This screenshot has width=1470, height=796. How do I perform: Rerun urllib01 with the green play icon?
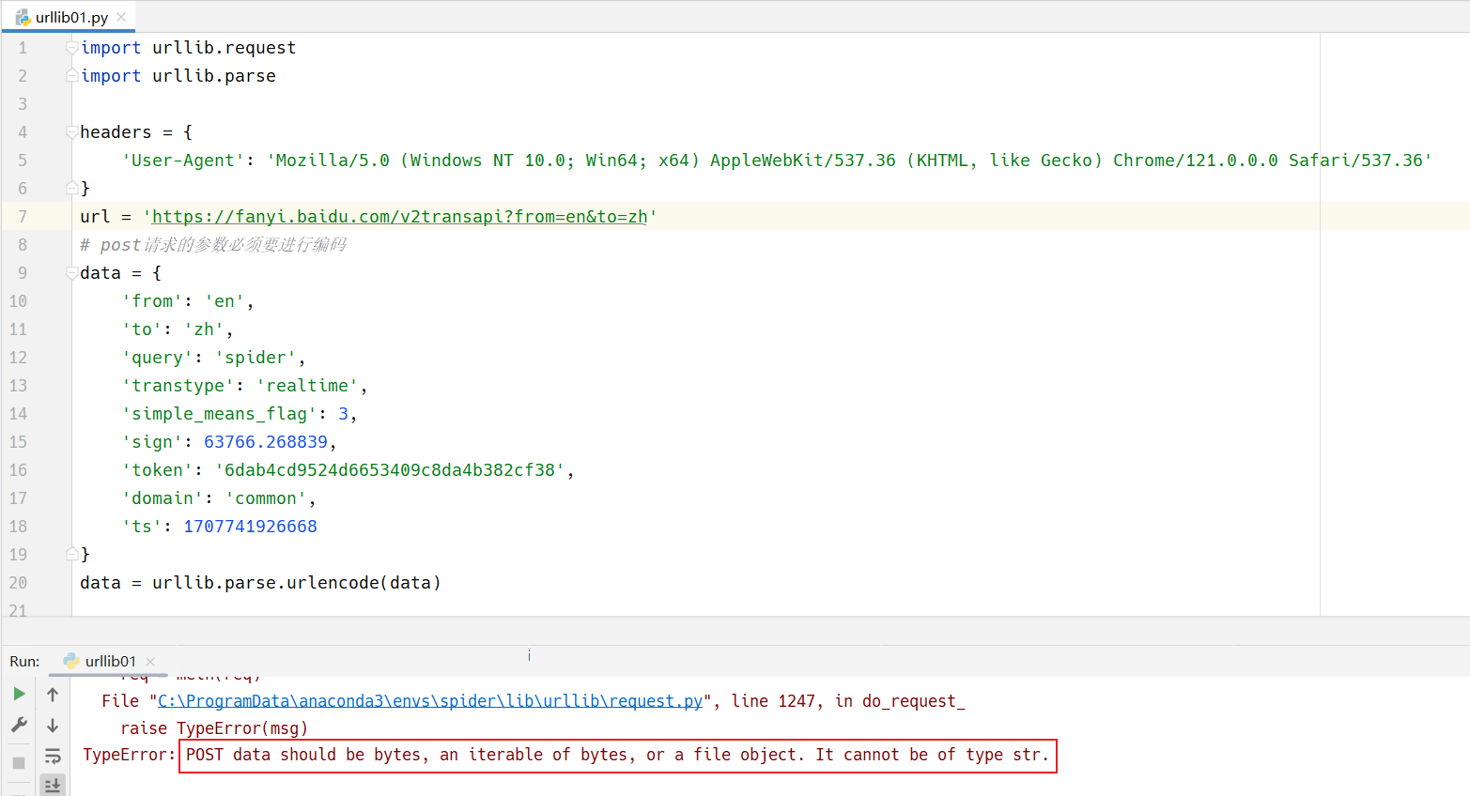click(19, 695)
